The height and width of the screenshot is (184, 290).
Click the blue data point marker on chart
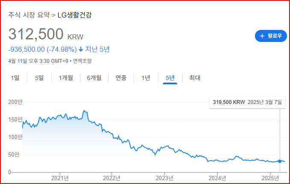pyautogui.click(x=280, y=161)
